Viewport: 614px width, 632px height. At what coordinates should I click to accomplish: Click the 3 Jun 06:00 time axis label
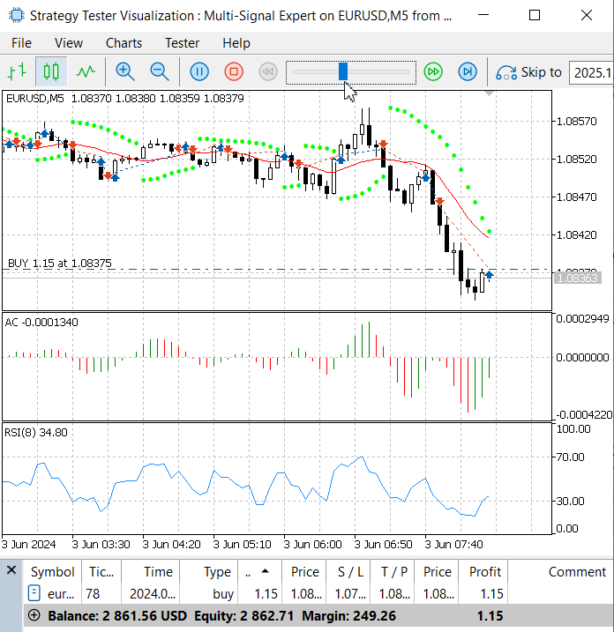pyautogui.click(x=312, y=545)
